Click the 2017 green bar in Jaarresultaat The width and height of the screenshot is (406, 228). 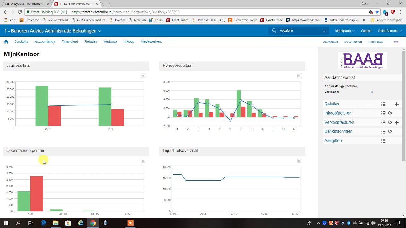[42, 106]
